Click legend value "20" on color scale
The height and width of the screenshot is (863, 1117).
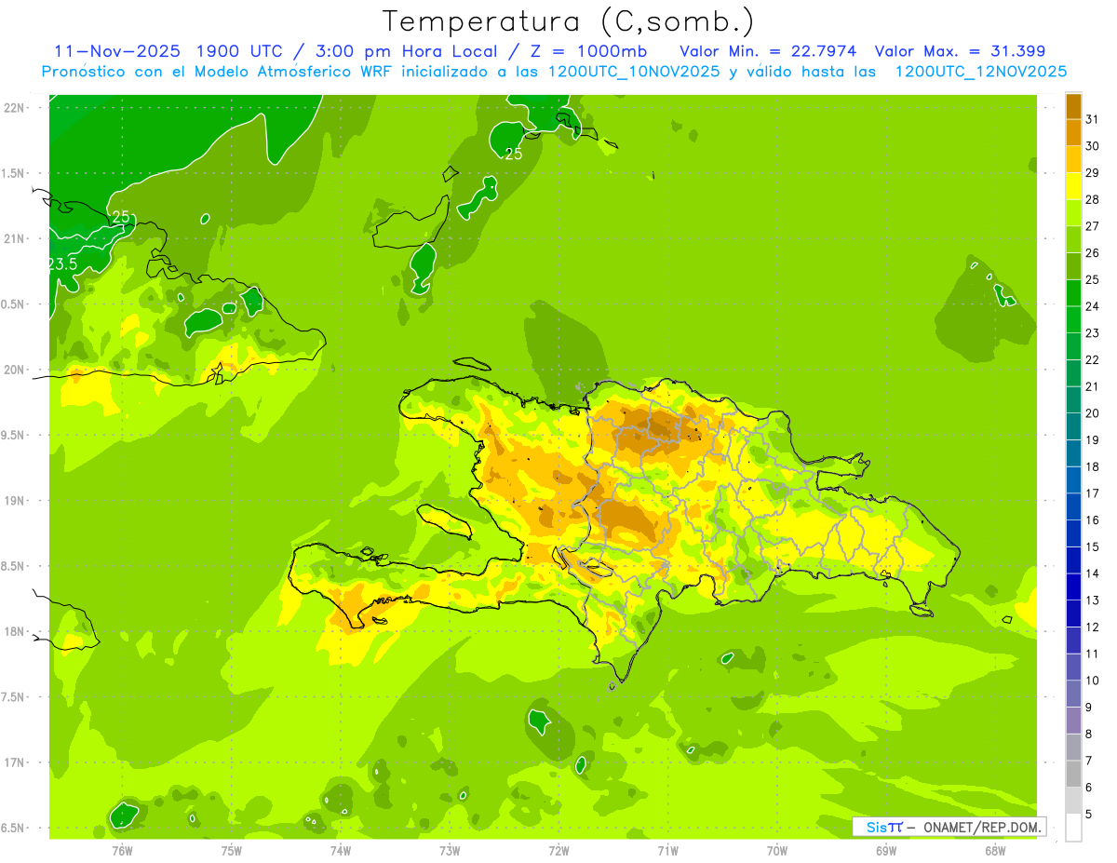point(1093,413)
